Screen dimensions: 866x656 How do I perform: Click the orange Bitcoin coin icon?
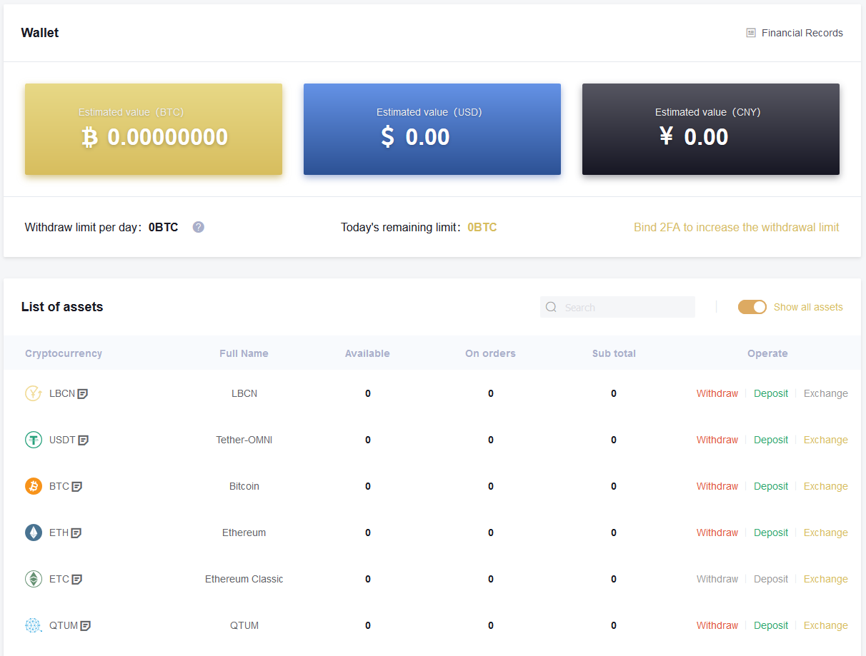tap(34, 486)
